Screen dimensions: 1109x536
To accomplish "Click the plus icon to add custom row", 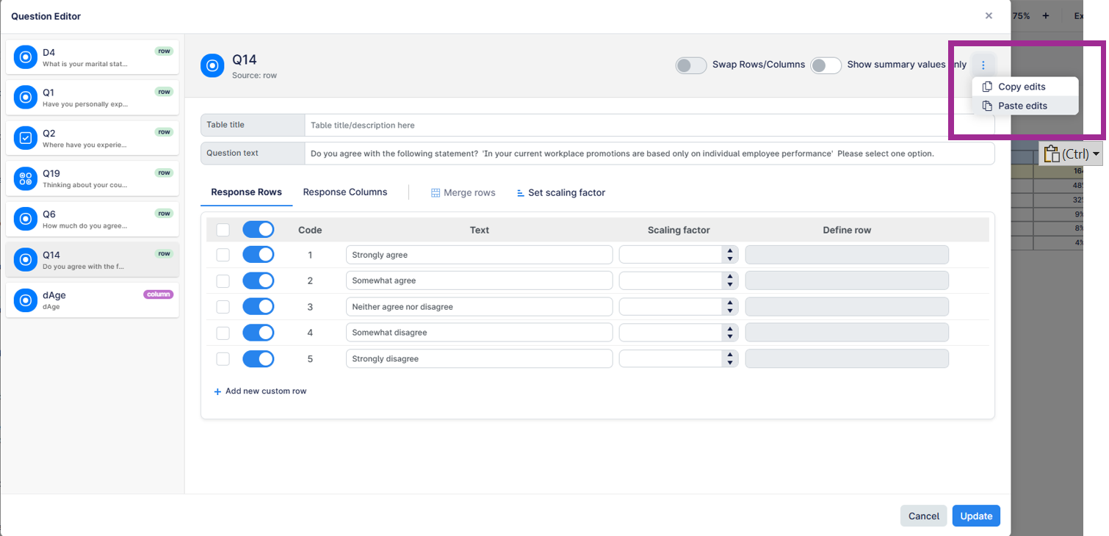I will point(217,391).
